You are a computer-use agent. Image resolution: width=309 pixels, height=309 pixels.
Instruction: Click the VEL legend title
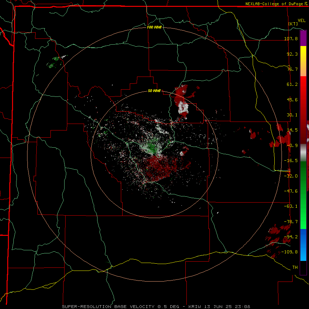coord(301,21)
